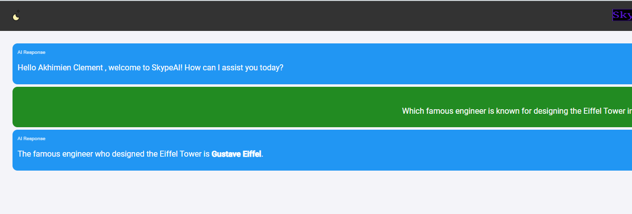This screenshot has width=632, height=214.
Task: Click the green user question bubble
Action: point(322,107)
